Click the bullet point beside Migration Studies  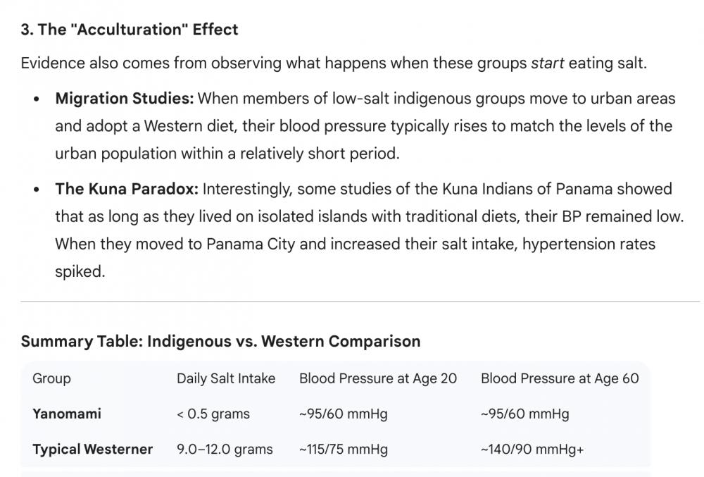[x=37, y=99]
